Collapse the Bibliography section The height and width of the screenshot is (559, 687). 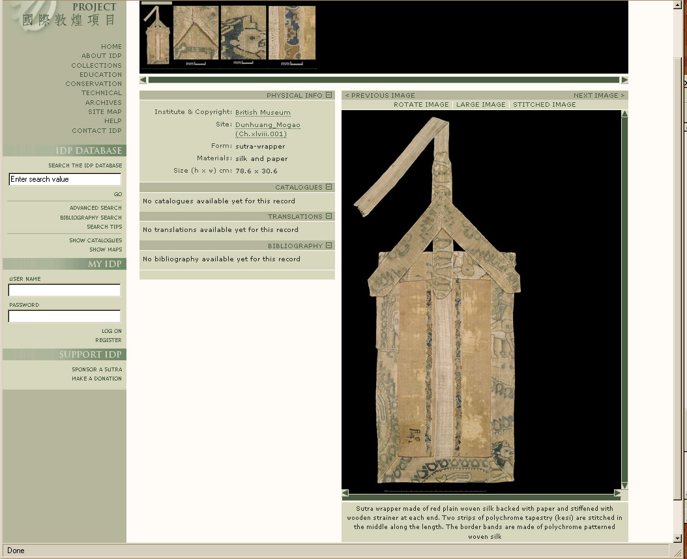click(329, 246)
